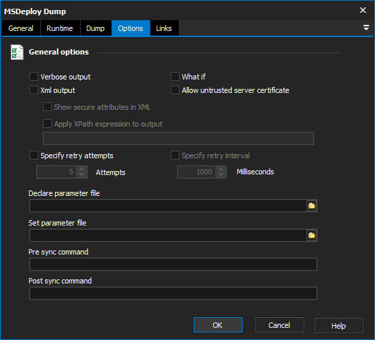Increase the Milliseconds spinner value

[220, 169]
